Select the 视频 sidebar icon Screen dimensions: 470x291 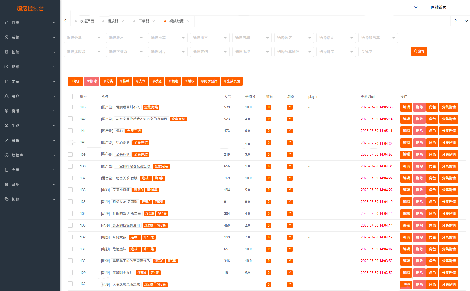click(7, 67)
